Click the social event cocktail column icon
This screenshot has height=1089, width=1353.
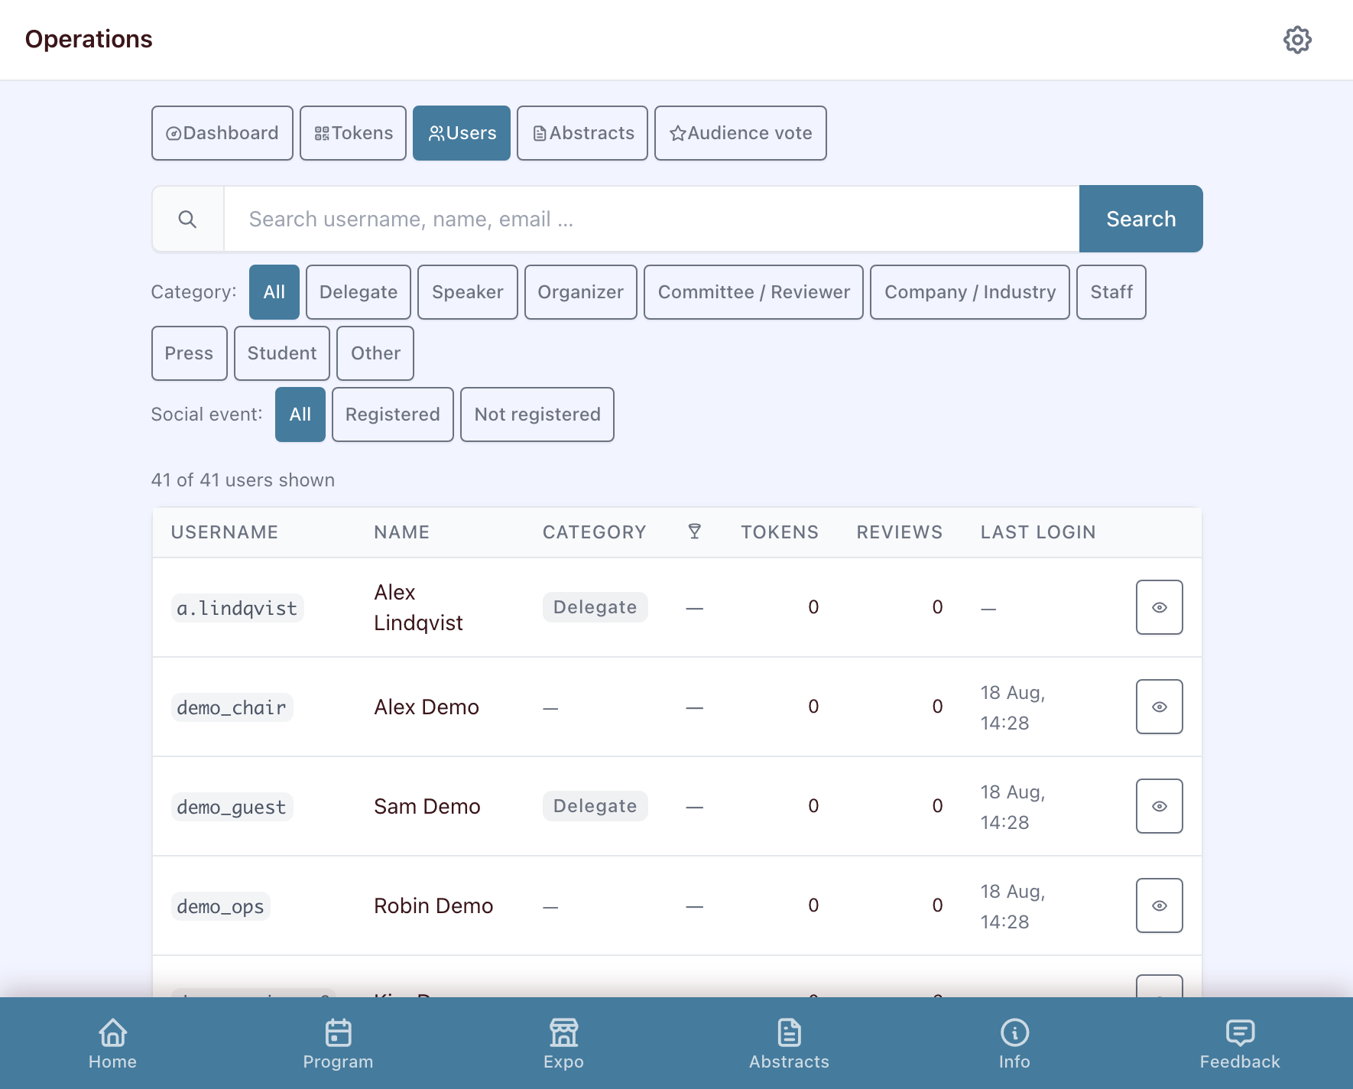[x=694, y=531]
